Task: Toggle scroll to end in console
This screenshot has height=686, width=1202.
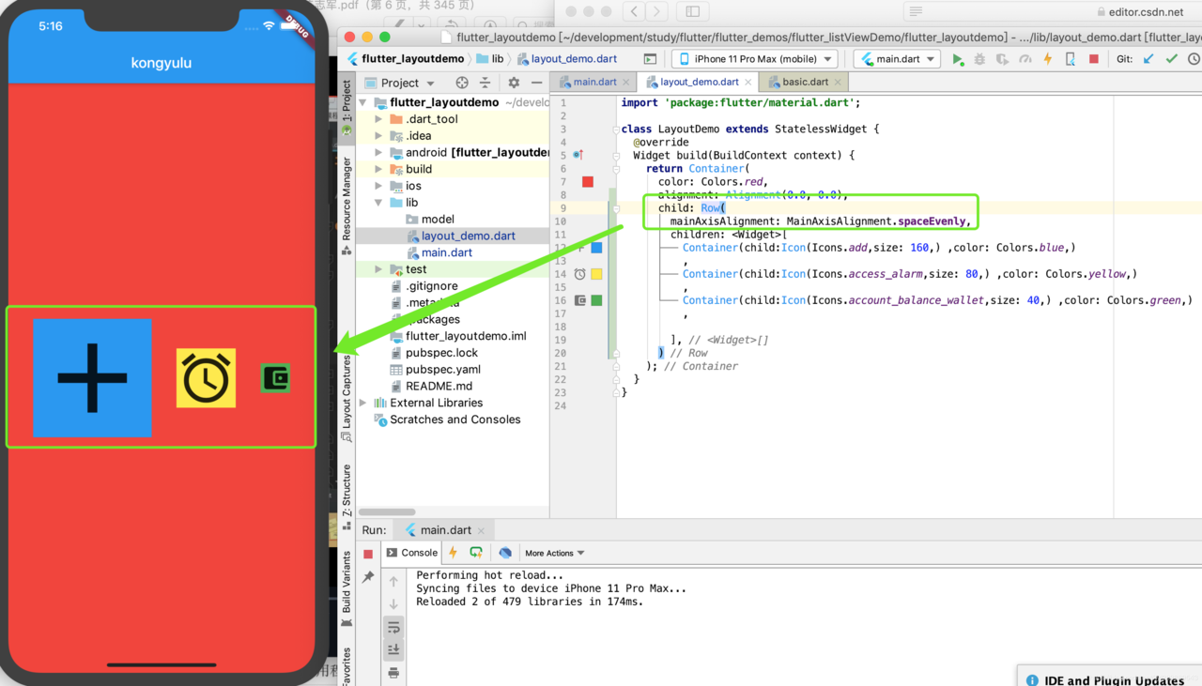Action: coord(393,649)
